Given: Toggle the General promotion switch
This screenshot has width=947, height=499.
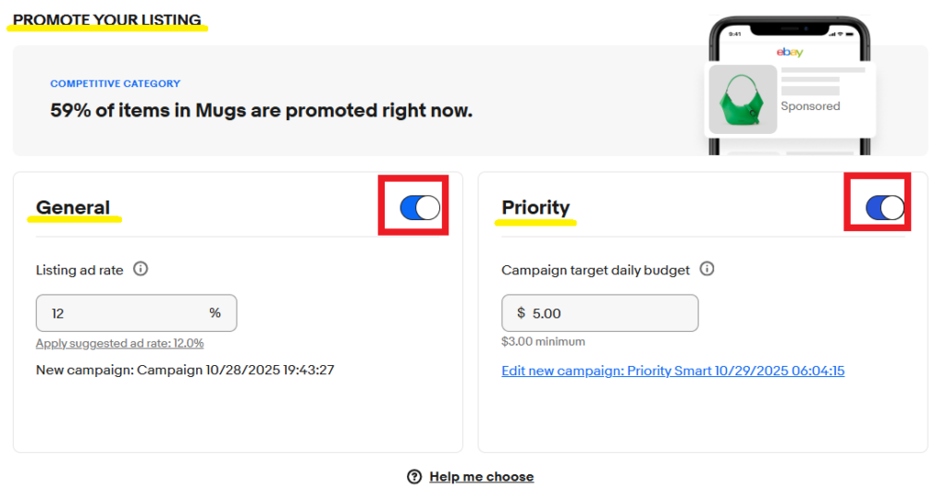Looking at the screenshot, I should tap(420, 208).
